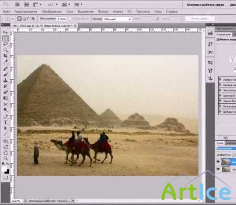This screenshot has width=236, height=205.
Task: Select the Zoom magnifier tool
Action: [x=6, y=158]
